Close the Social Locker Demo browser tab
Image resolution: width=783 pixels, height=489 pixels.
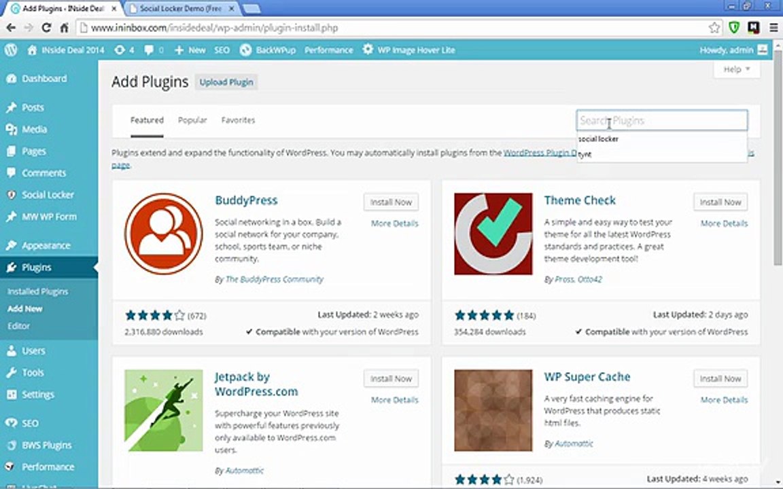pyautogui.click(x=232, y=8)
